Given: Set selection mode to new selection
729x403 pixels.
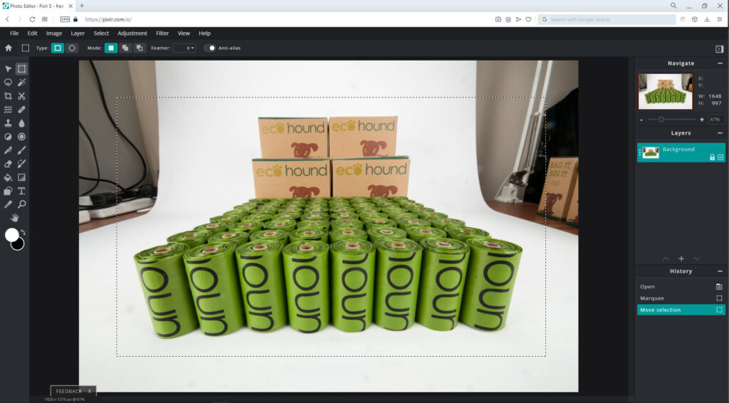Looking at the screenshot, I should tap(111, 48).
